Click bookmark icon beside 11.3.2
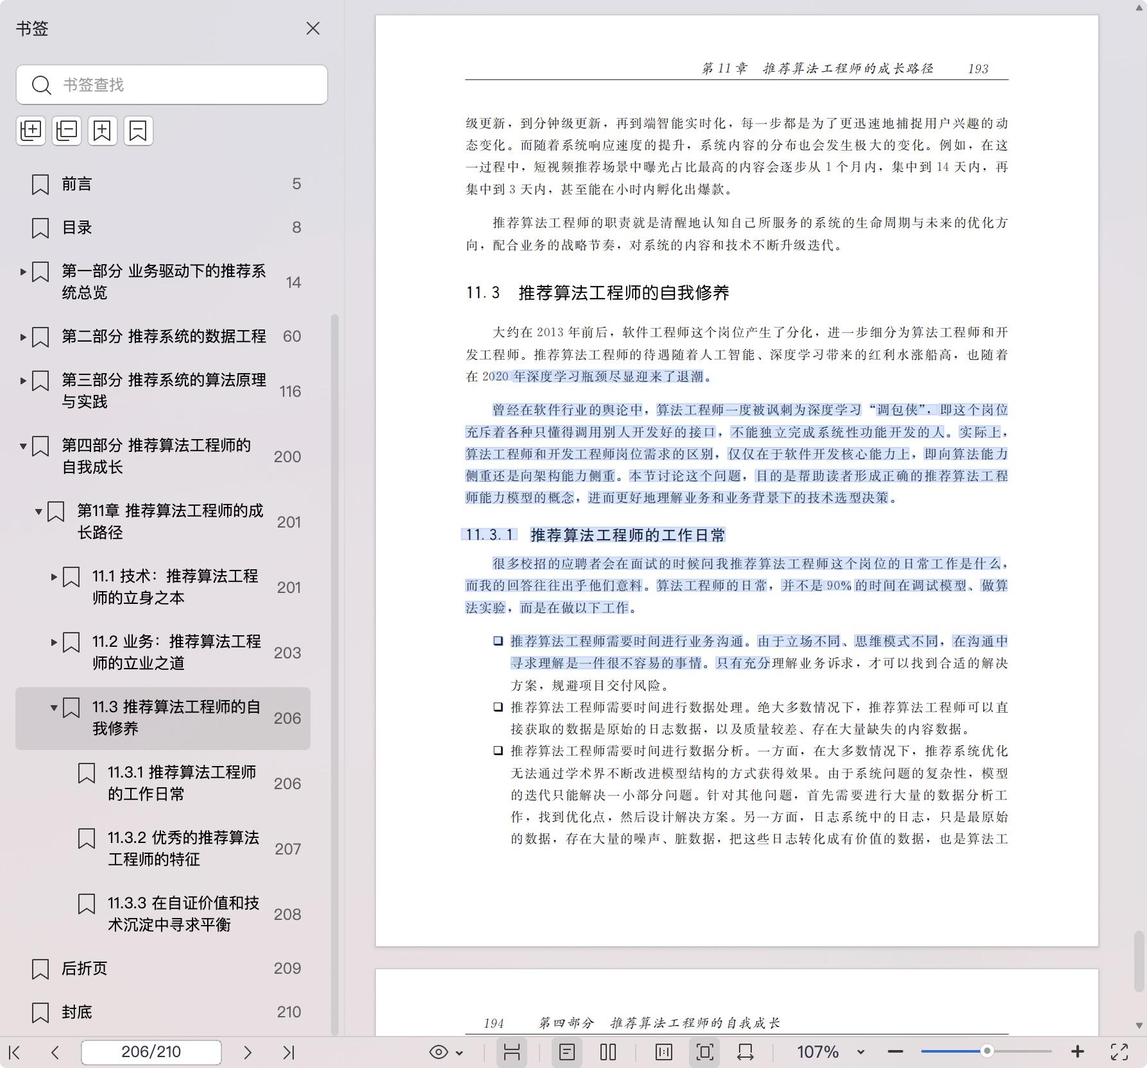Viewport: 1147px width, 1068px height. 87,839
